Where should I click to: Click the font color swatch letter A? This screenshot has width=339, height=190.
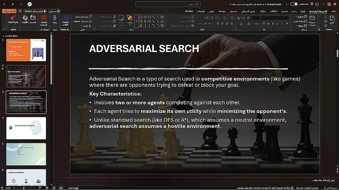pyautogui.click(x=241, y=24)
